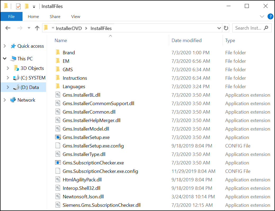Screen dimensions: 275x211
Task: Click the Gms.InstallerSetup.exe application icon
Action: (58, 137)
